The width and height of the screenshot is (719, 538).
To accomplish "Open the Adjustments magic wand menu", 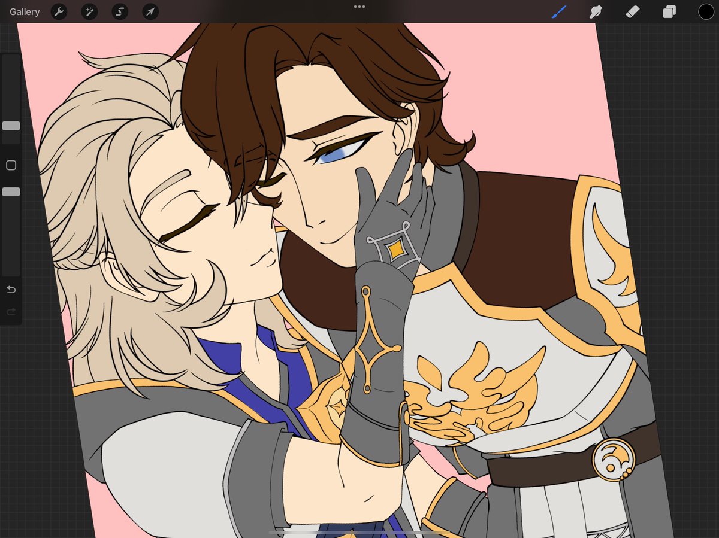I will (x=89, y=11).
